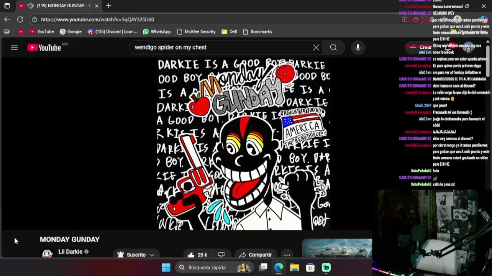Click chat message 'SE MURIO WEY'
The height and width of the screenshot is (276, 492).
click(443, 13)
